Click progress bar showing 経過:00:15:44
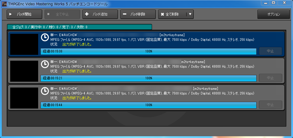Screen dimensions: 293x138 click(x=149, y=105)
